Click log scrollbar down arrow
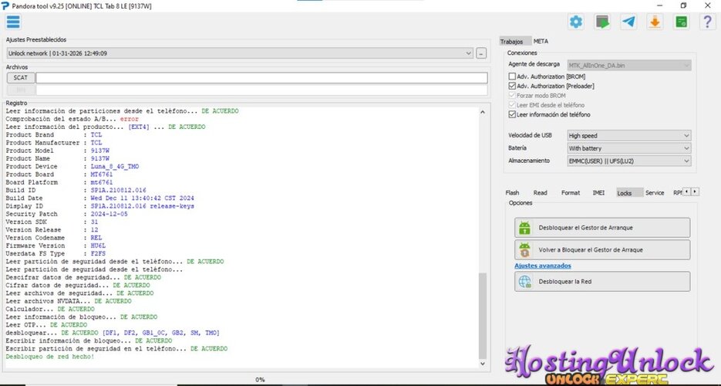Viewport: 721px width, 386px height. pyautogui.click(x=483, y=364)
